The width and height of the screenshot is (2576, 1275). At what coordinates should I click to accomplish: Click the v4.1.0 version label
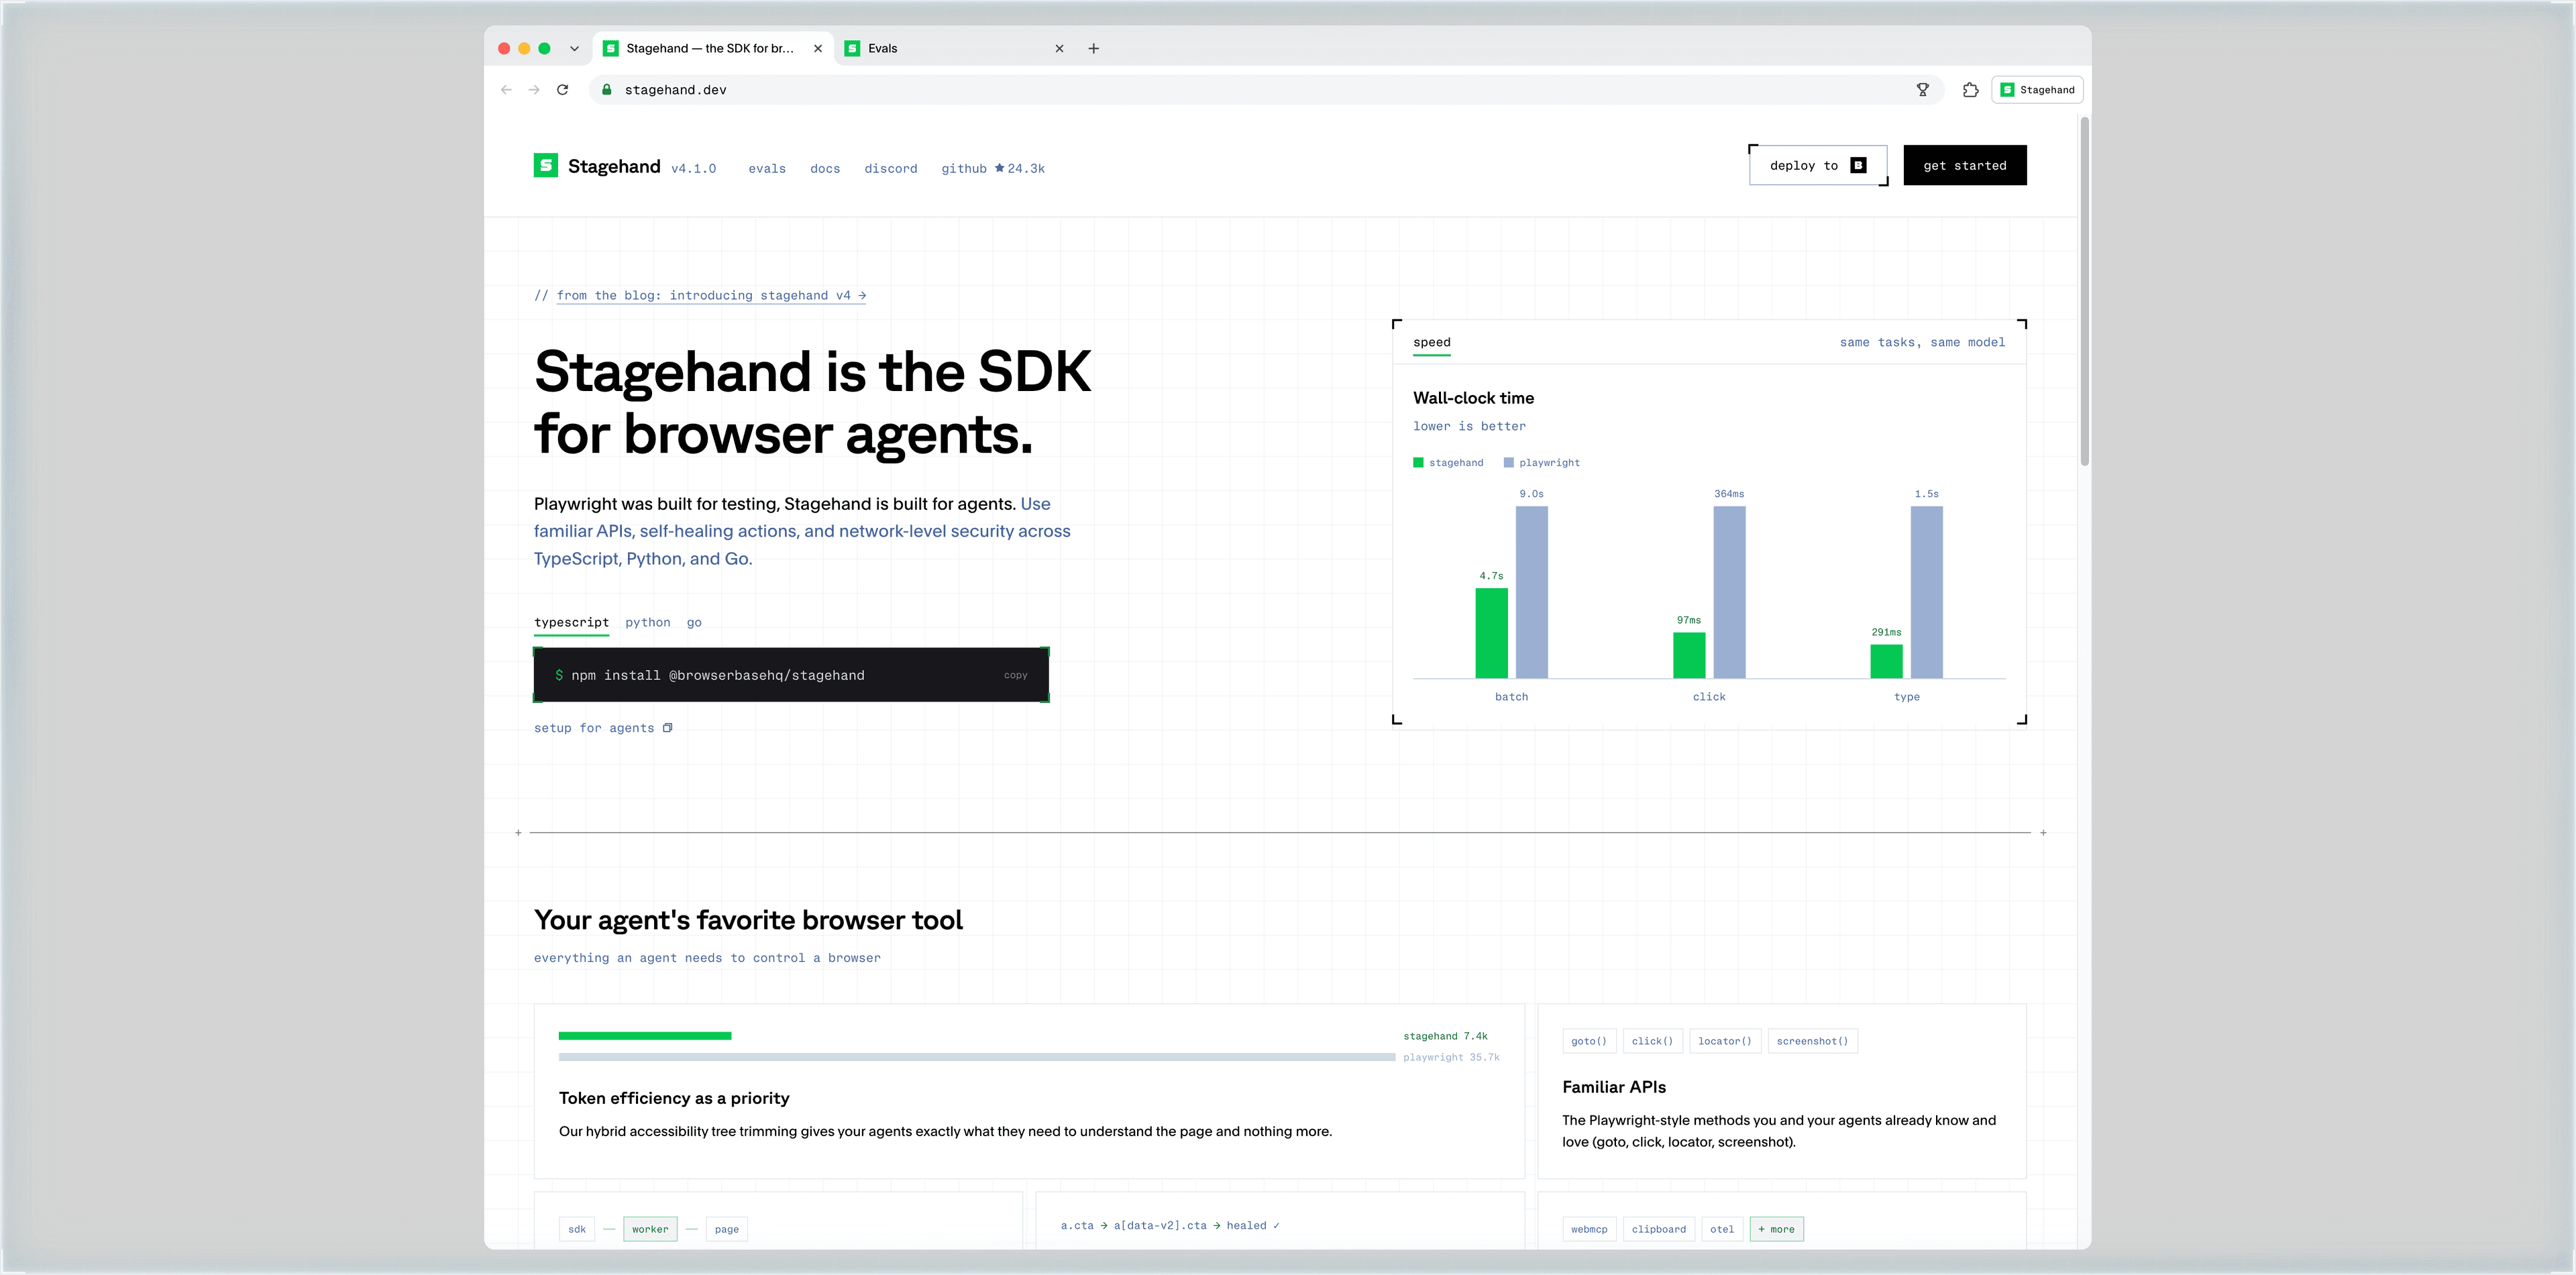tap(693, 169)
